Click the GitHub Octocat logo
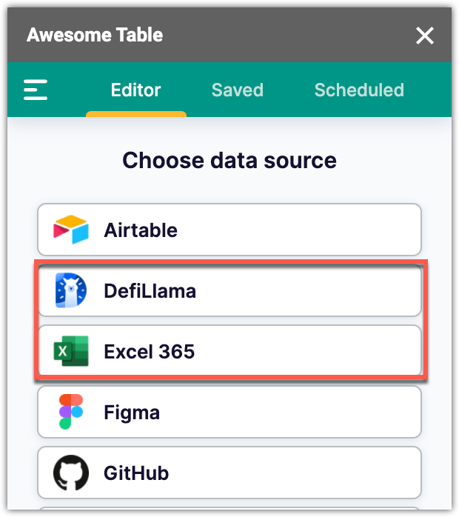 71,473
